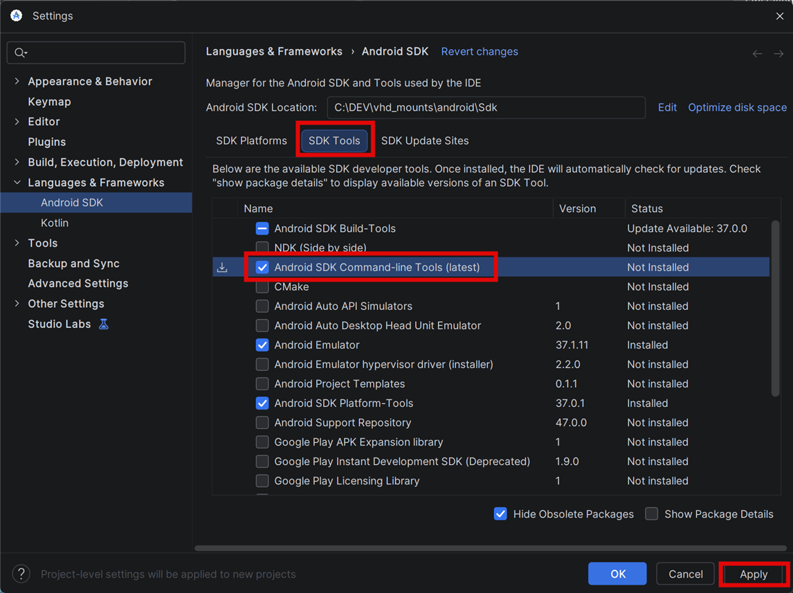Click version 37.1.11 of Android Emulator

572,345
